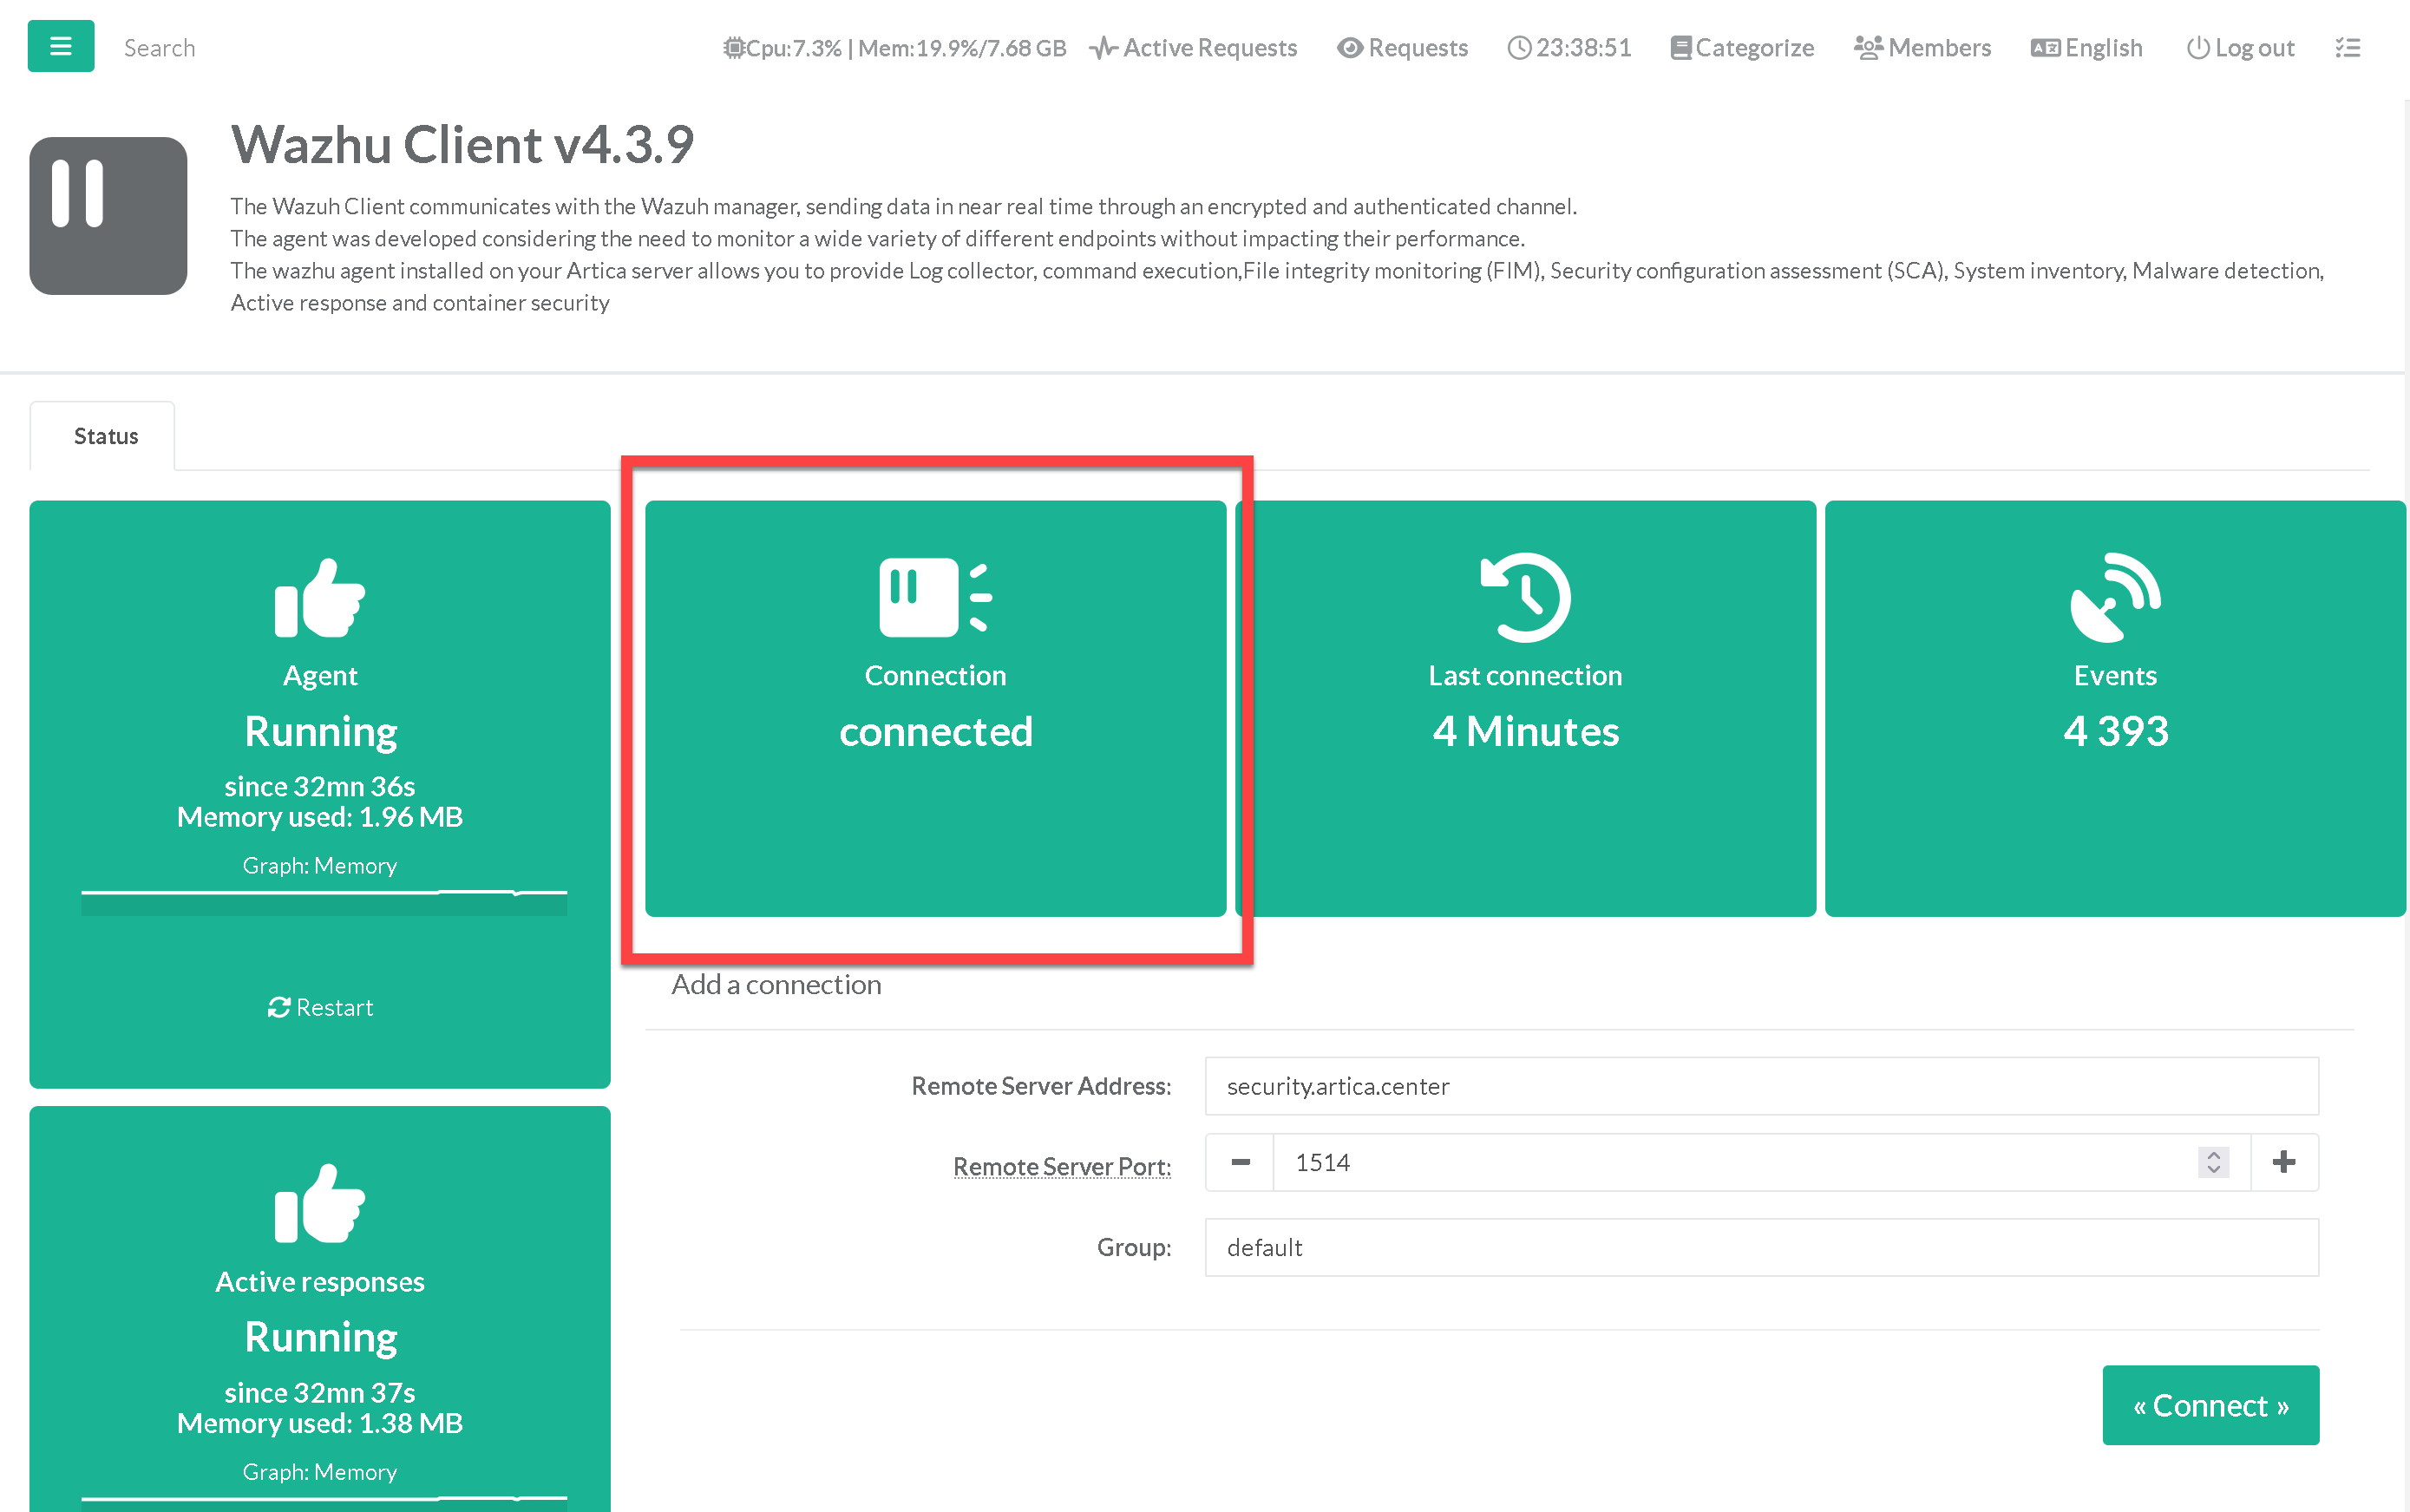Click the Connection panel icon

tap(934, 597)
